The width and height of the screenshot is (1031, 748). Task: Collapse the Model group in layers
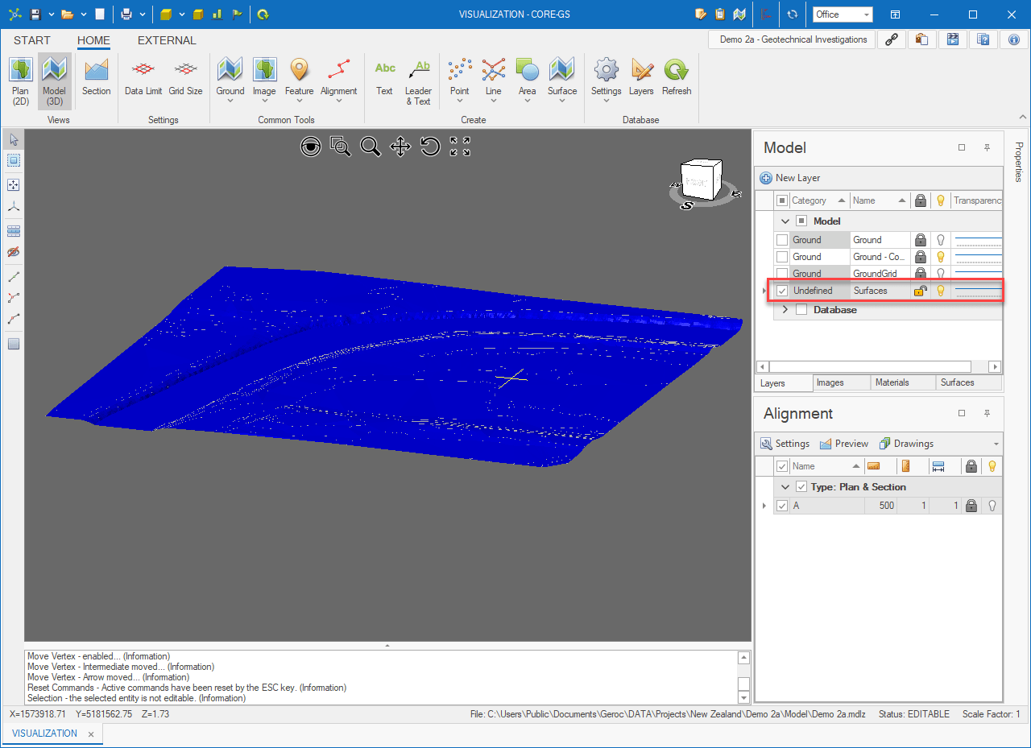[785, 221]
